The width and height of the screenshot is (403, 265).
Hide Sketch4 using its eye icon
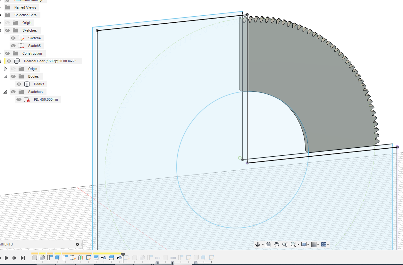click(13, 38)
